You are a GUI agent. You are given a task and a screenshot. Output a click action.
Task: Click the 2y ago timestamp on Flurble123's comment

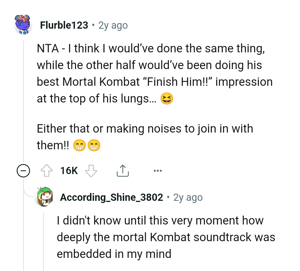click(112, 25)
